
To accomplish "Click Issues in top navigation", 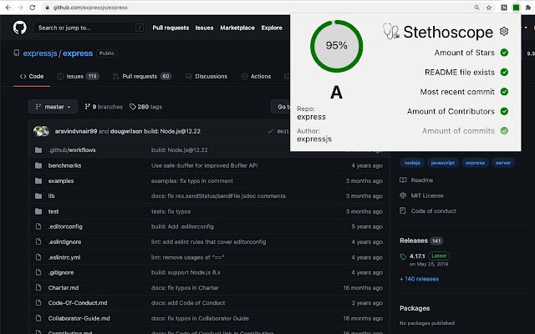I will pyautogui.click(x=204, y=28).
